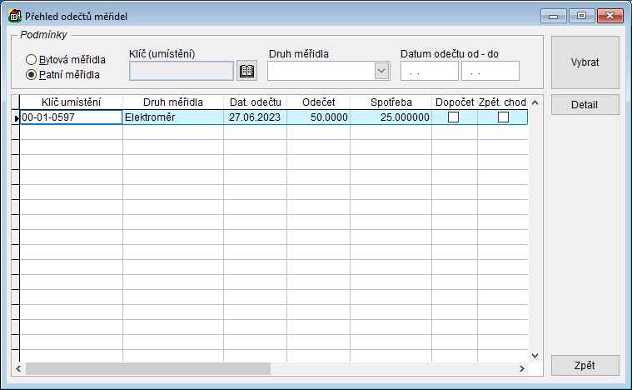Toggle the Dopočet checkbox in first row
Viewport: 632px width, 390px height.
tap(454, 117)
